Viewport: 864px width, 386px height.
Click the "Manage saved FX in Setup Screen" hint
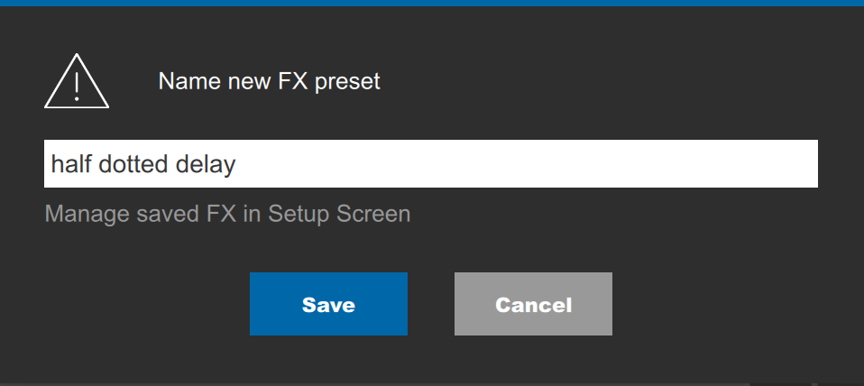[x=227, y=215]
